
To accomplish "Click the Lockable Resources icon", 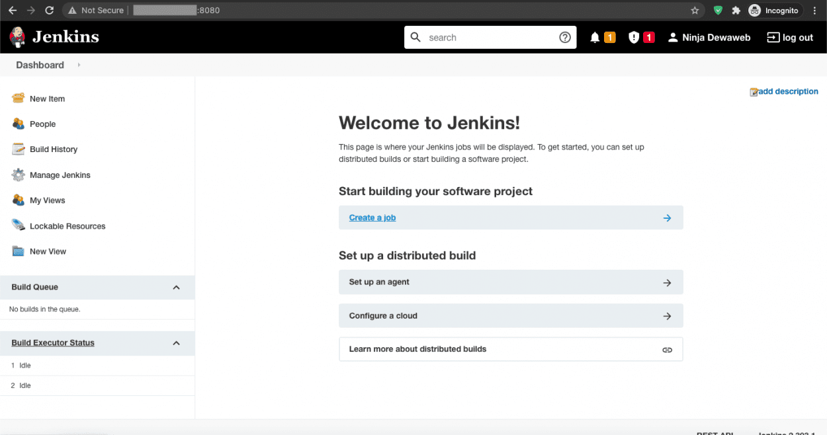I will point(18,225).
